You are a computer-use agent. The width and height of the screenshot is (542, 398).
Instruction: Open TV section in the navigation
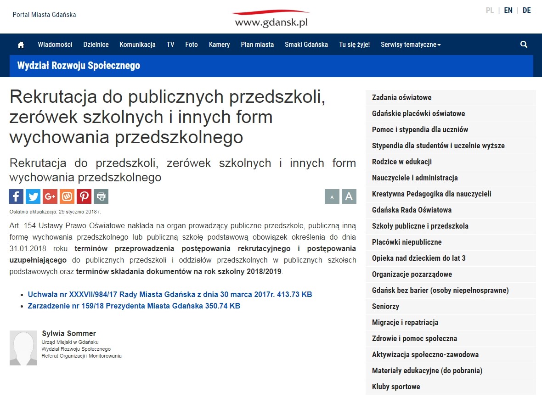click(x=170, y=45)
